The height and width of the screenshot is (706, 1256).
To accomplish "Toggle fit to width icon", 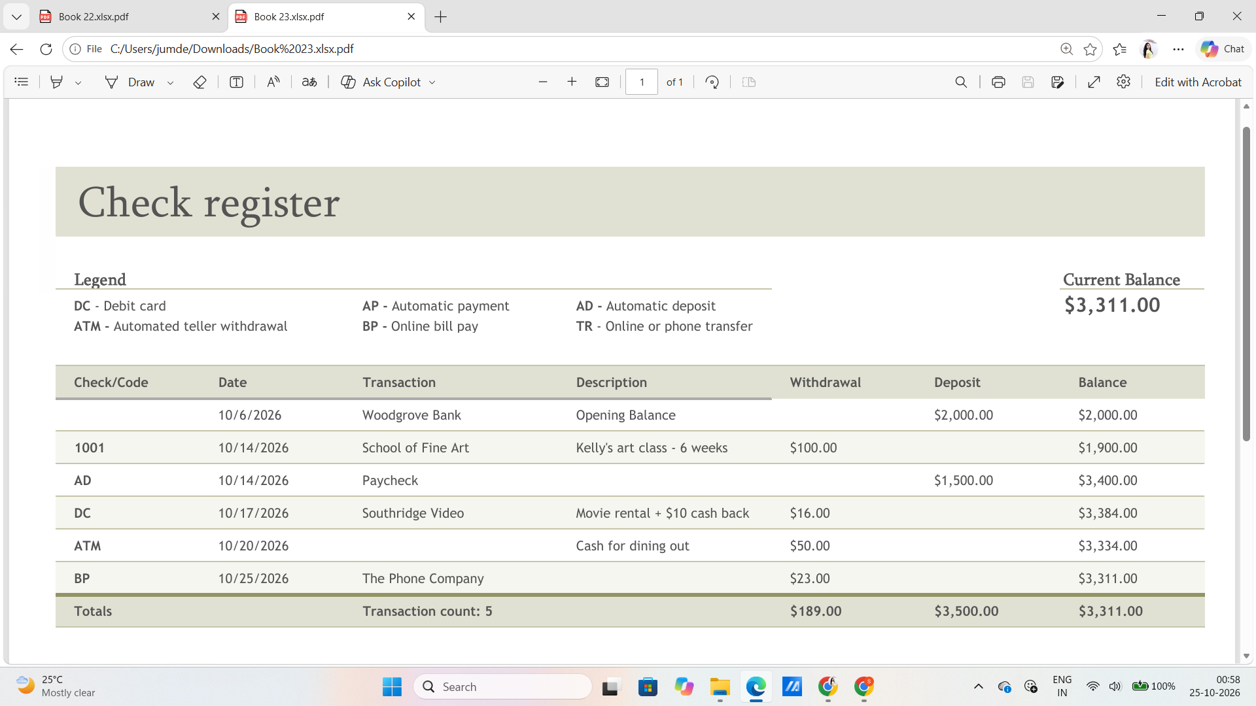I will pos(602,82).
